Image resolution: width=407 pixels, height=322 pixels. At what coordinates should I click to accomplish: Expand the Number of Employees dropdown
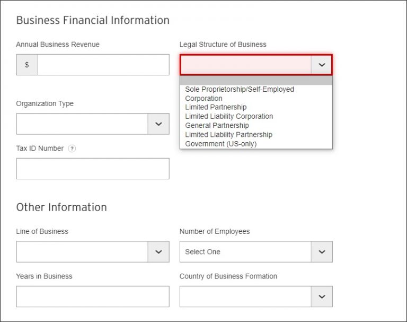321,252
